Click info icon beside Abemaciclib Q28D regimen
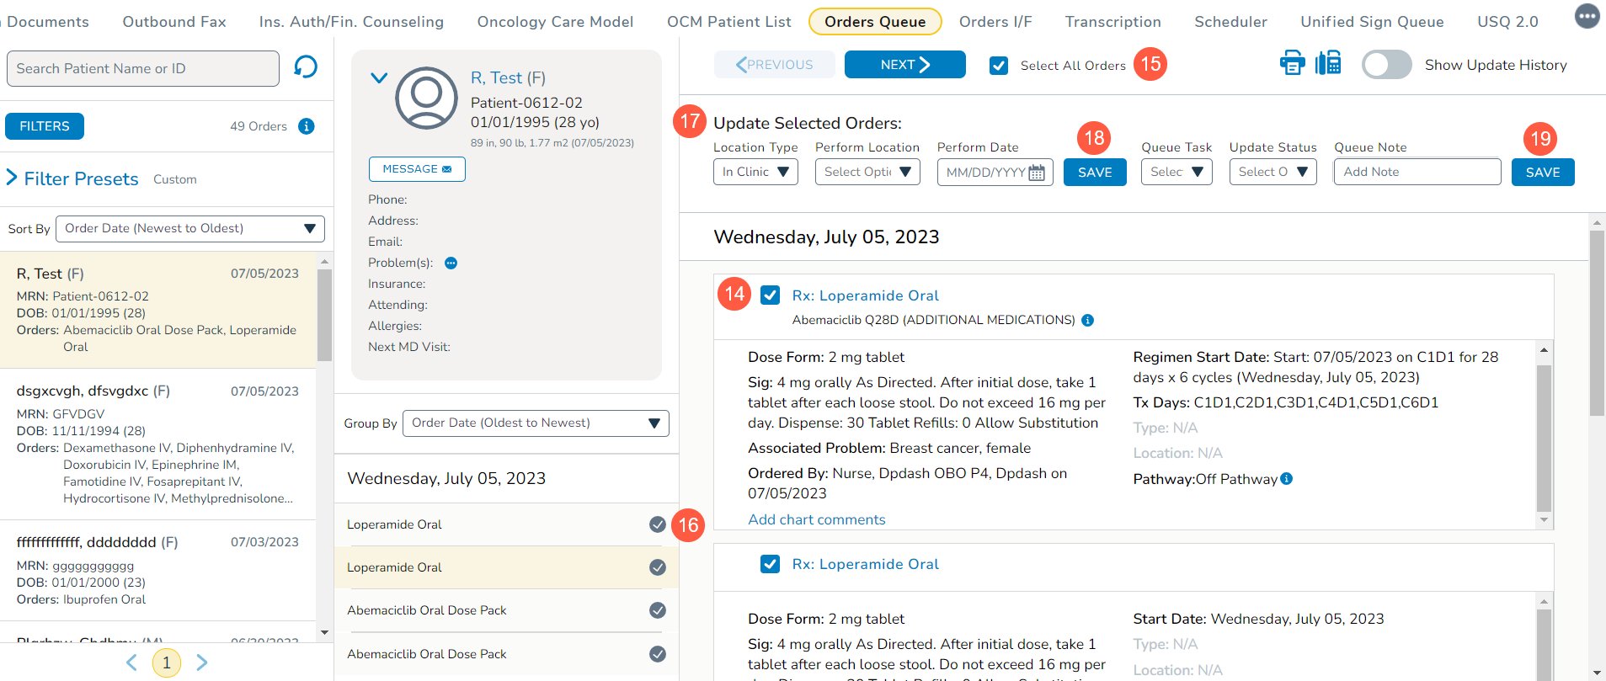Image resolution: width=1606 pixels, height=681 pixels. click(1088, 321)
